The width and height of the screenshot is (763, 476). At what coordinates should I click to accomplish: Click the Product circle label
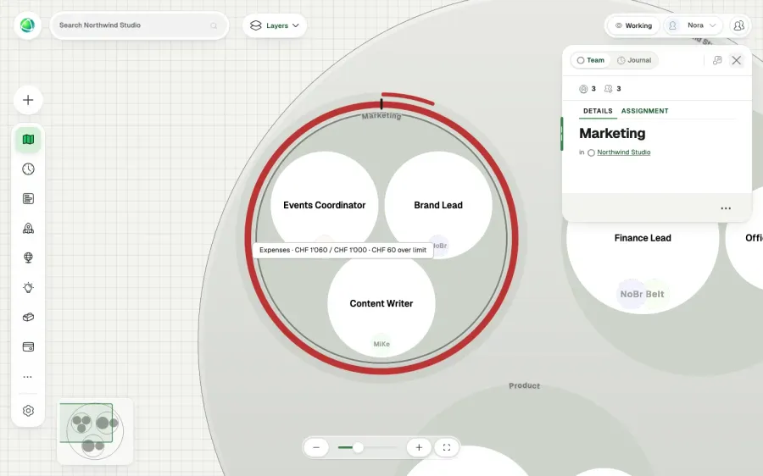coord(524,385)
